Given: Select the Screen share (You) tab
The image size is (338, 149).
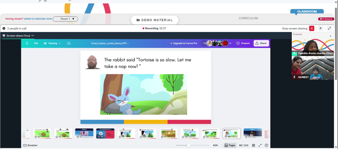Looking at the screenshot, I should coord(18,35).
